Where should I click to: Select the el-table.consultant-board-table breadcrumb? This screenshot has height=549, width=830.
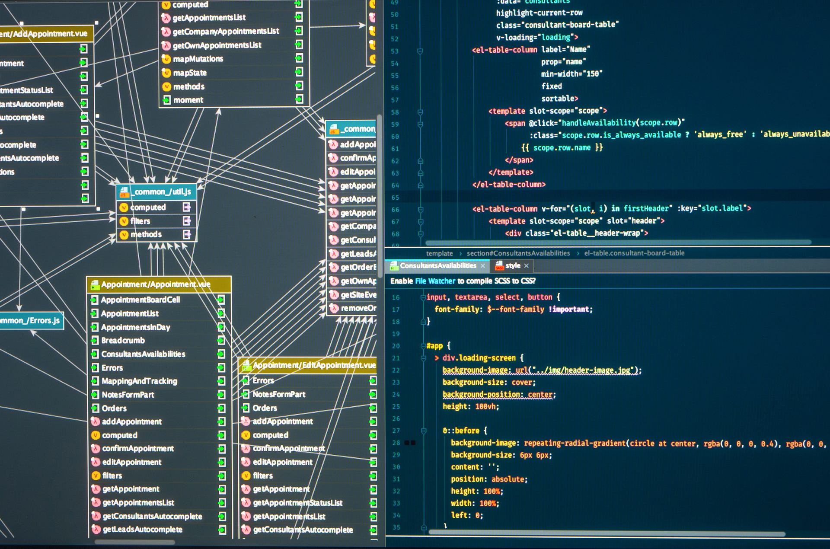point(634,253)
